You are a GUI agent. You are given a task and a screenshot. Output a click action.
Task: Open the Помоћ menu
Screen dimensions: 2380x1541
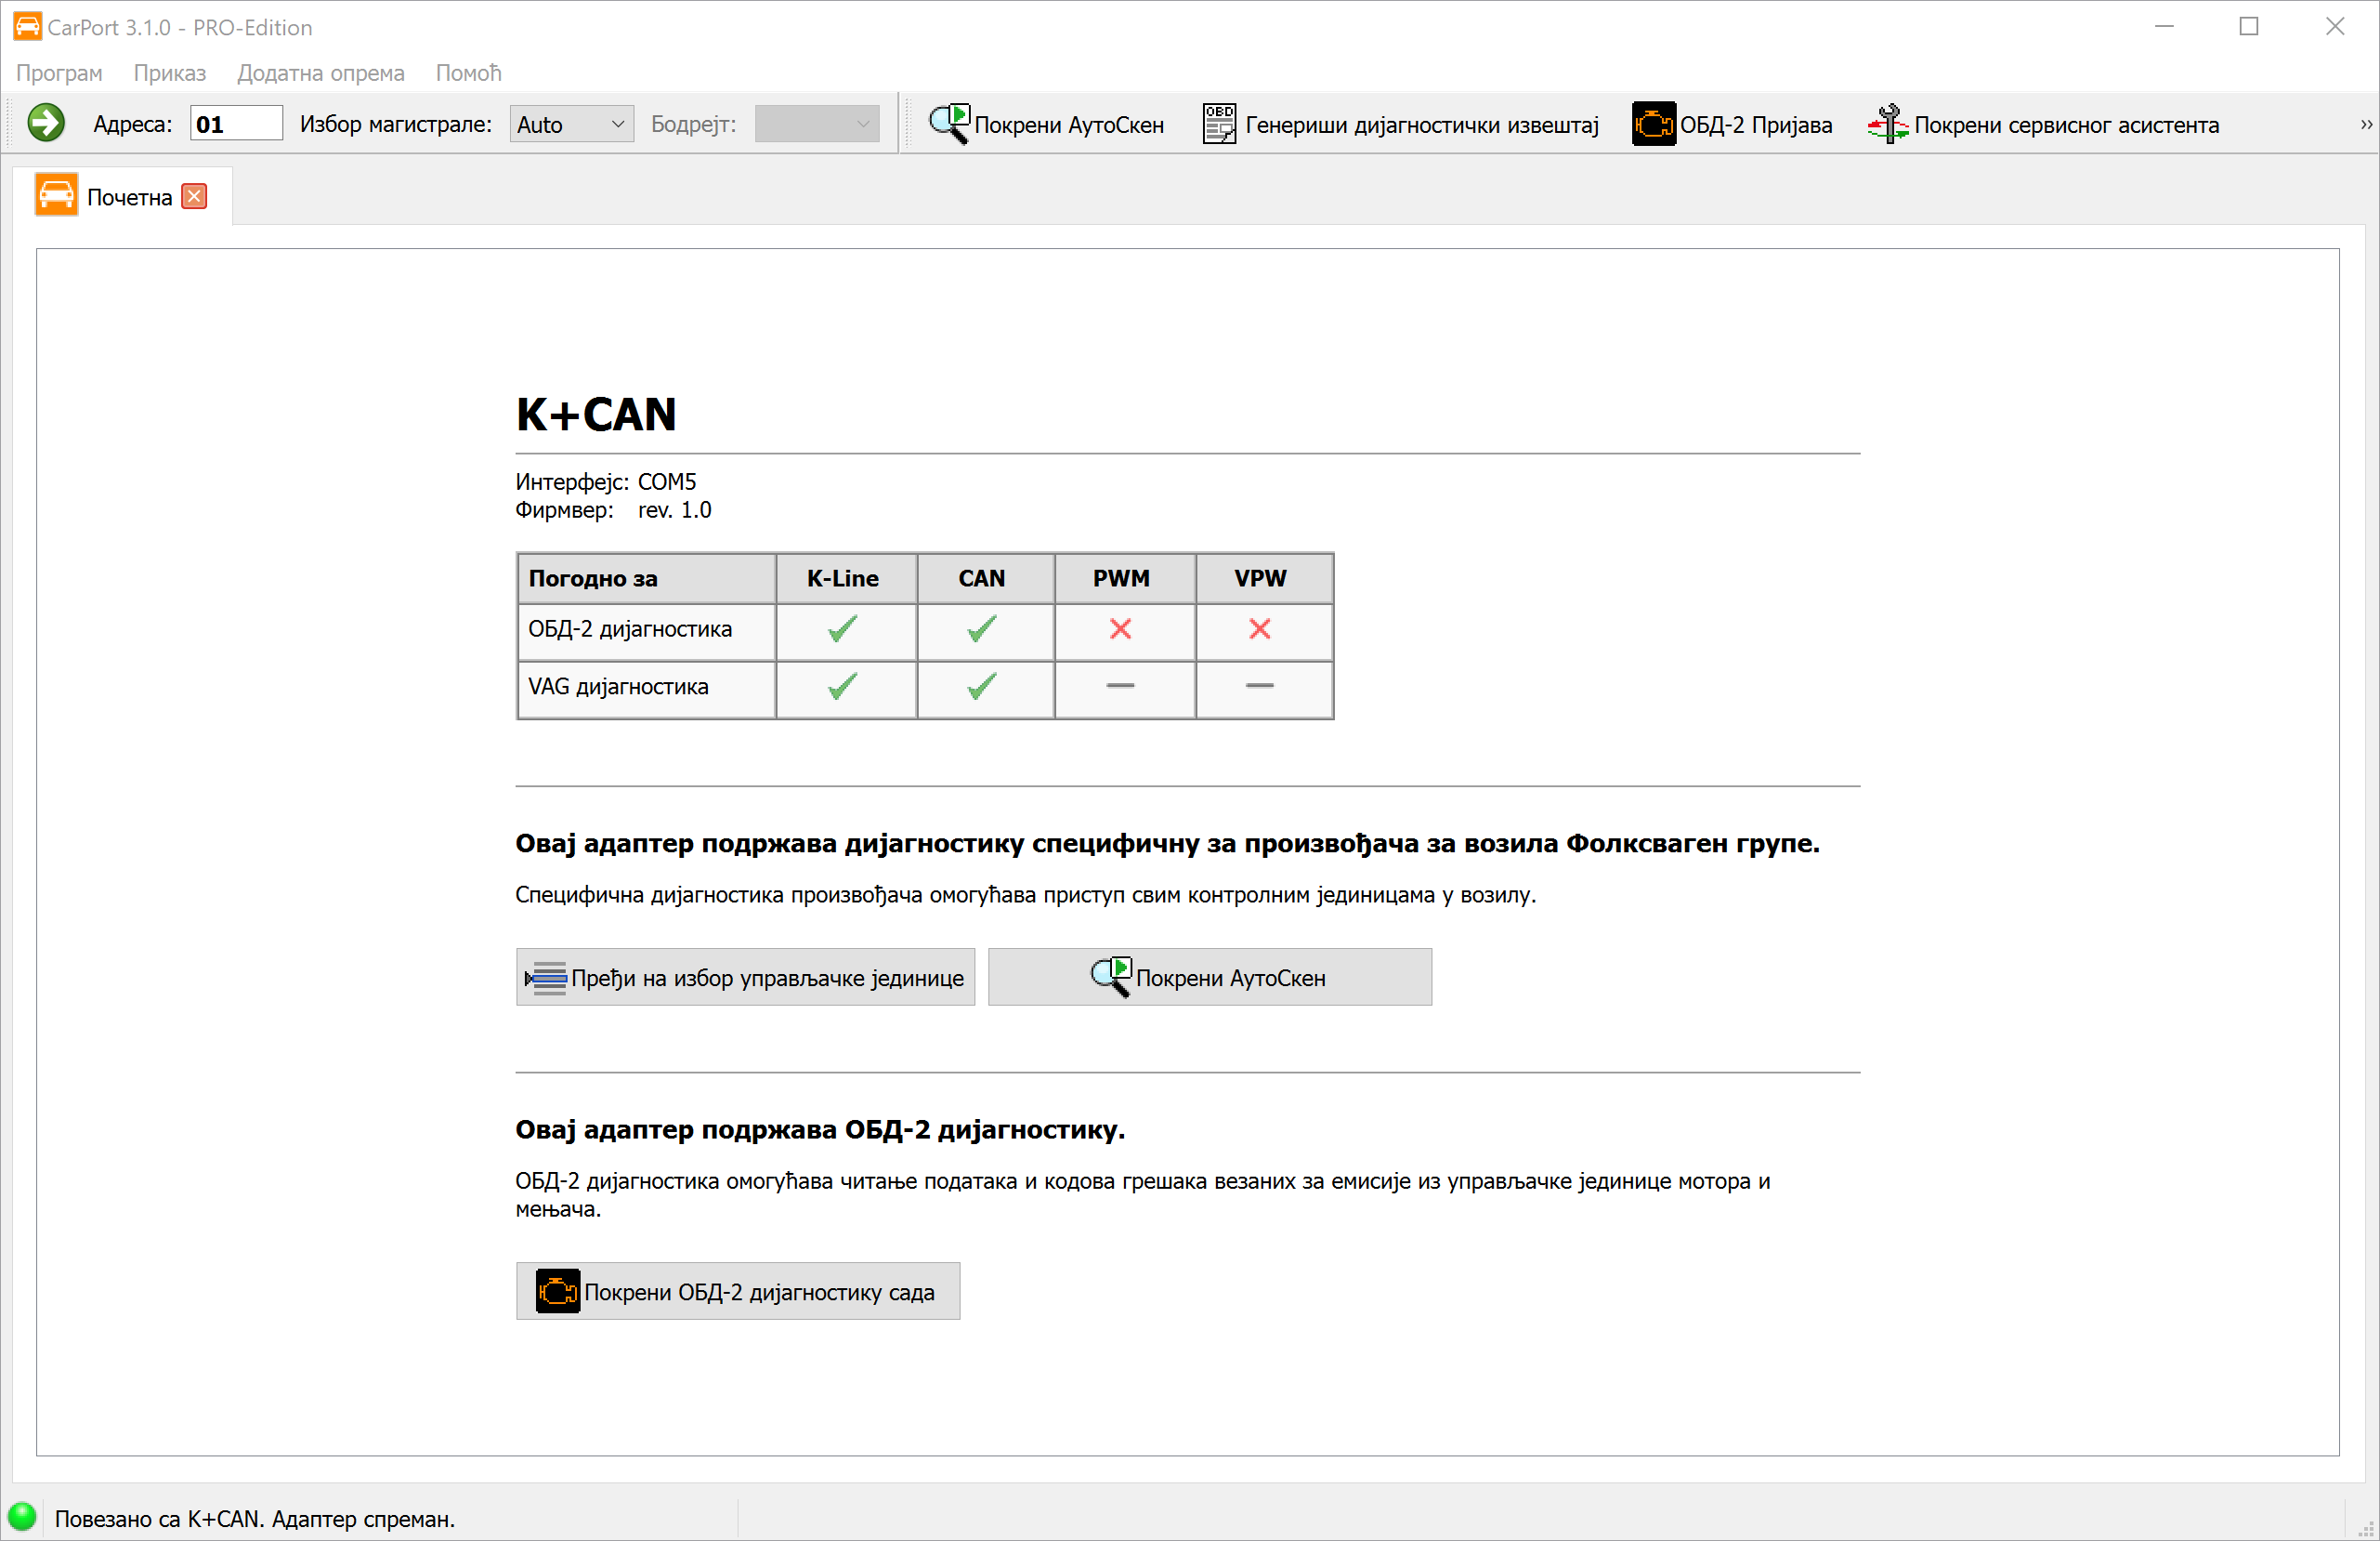tap(468, 73)
